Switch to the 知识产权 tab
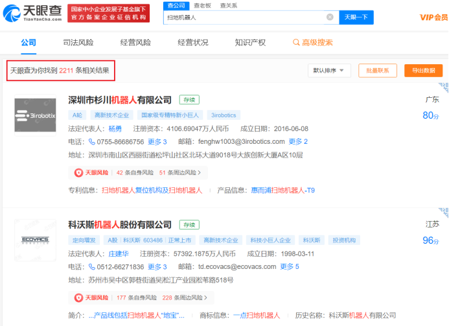449x326 pixels. click(x=250, y=43)
